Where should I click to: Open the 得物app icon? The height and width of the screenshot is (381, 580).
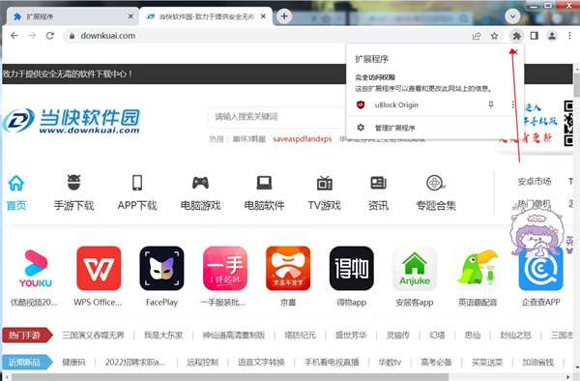coord(352,268)
